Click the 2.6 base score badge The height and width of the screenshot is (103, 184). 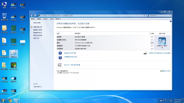pyautogui.click(x=162, y=41)
